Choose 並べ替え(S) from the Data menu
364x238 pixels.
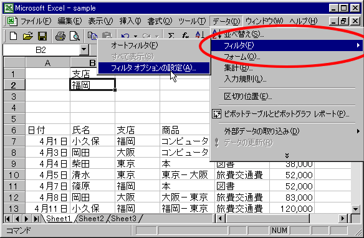(287, 34)
